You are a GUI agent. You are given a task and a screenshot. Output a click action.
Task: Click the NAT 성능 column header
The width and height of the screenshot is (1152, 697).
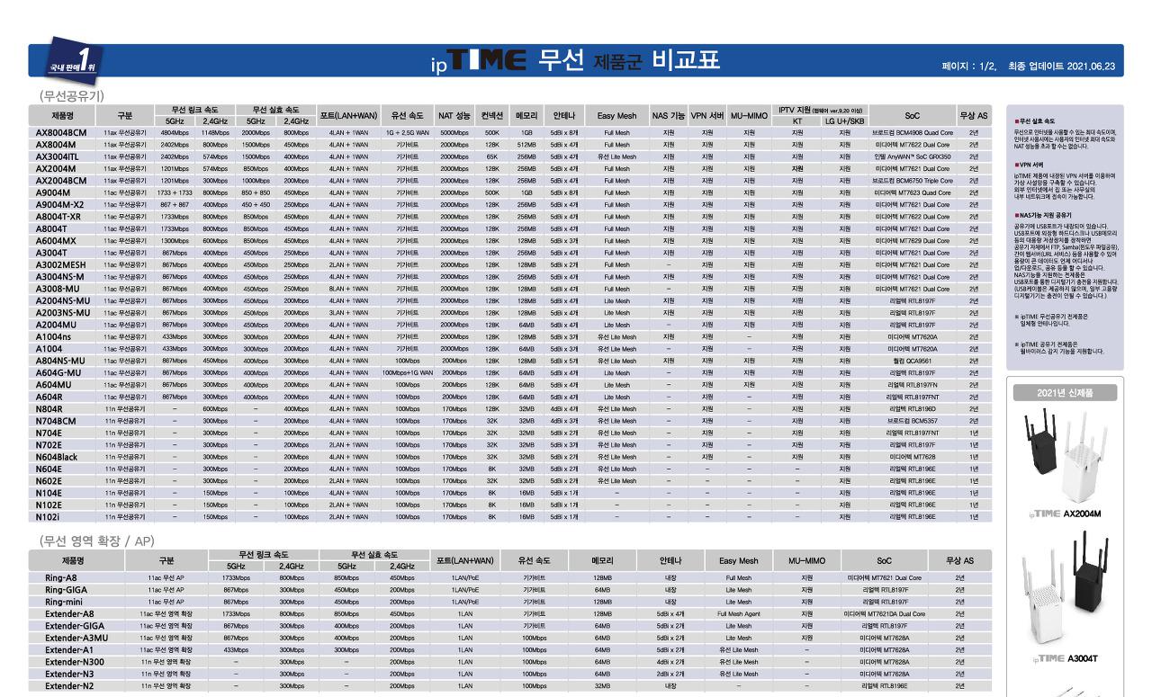click(454, 115)
